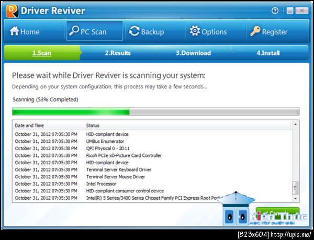Select the Terminal Server Keyboard Driver row
Screen dimensions: 314x240
(x=152, y=169)
